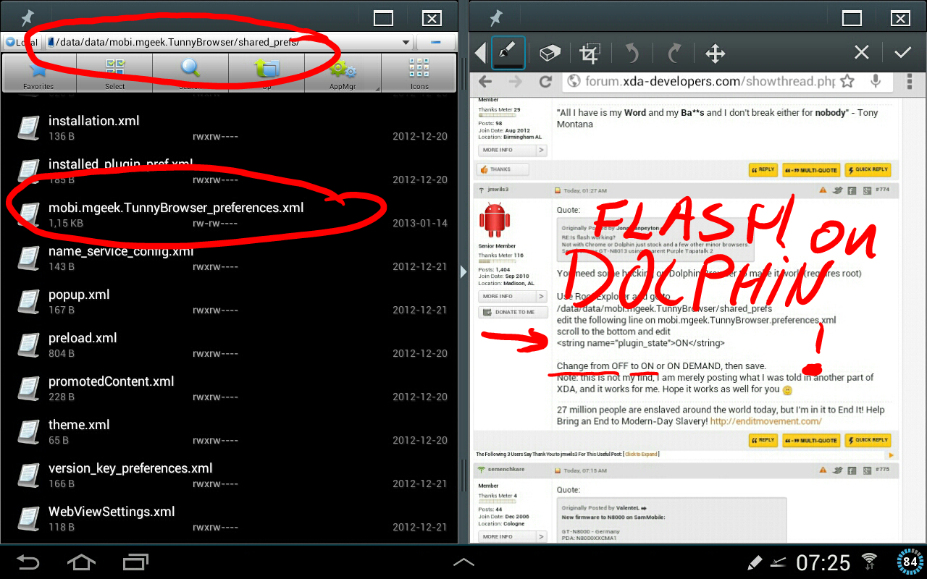Report post #775 with warning icon
The image size is (927, 579).
823,470
